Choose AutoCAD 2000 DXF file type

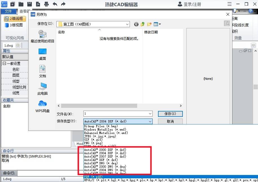pyautogui.click(x=105, y=150)
